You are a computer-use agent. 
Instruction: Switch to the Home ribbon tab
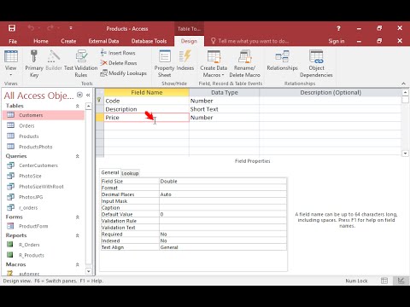pos(41,41)
